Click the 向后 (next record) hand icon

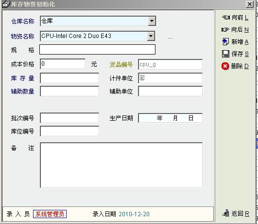[x=225, y=30]
